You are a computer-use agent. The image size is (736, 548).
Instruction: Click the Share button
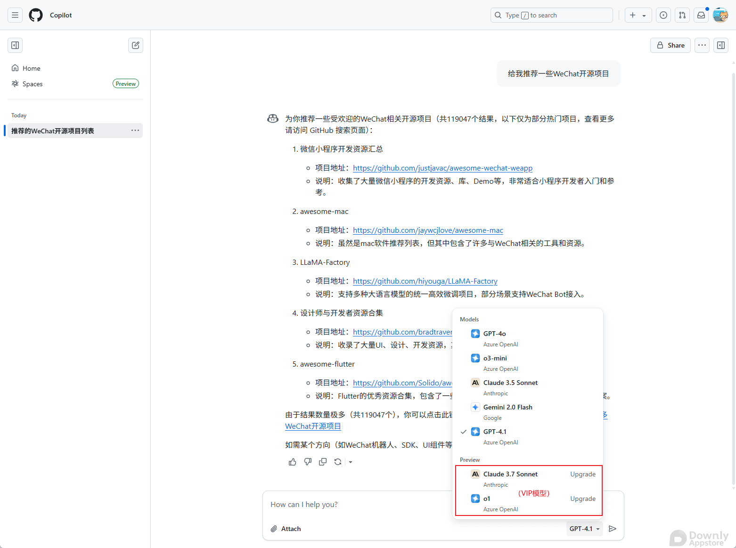tap(671, 45)
